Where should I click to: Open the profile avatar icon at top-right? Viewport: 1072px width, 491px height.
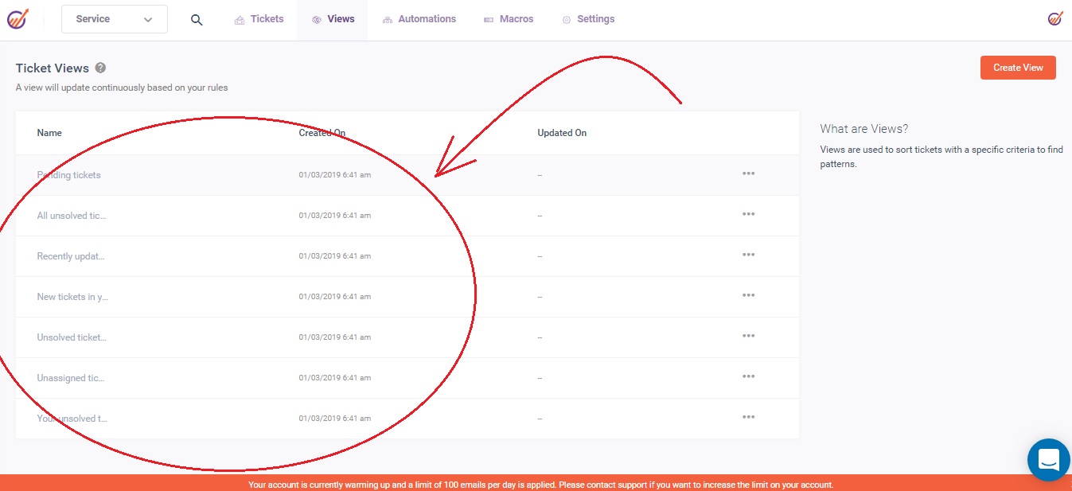coord(1055,18)
